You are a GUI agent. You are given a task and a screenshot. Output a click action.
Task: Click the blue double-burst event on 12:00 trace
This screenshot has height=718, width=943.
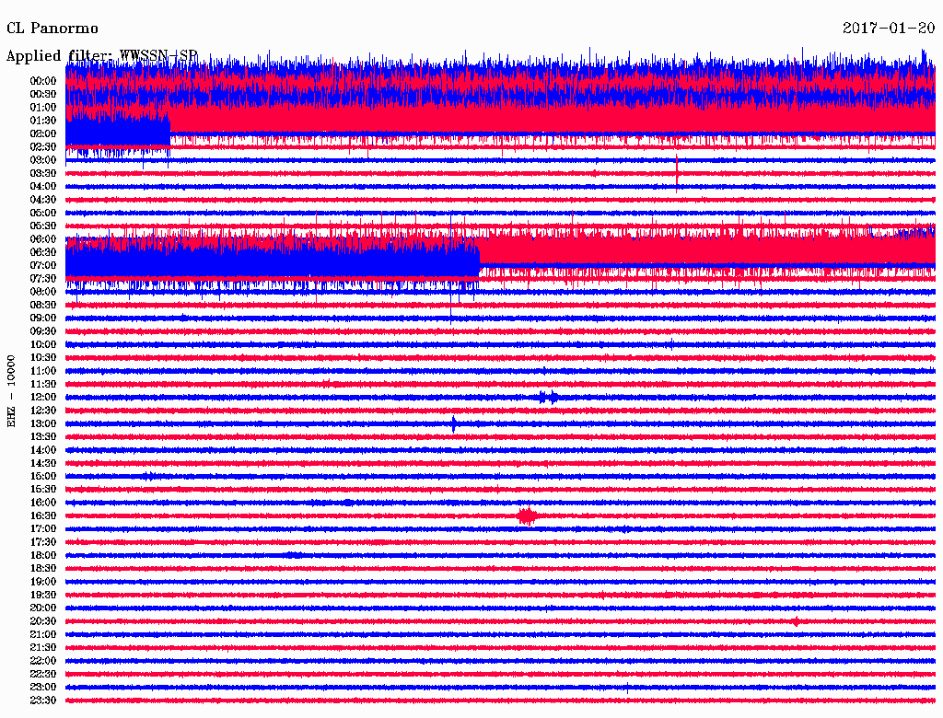(x=549, y=397)
